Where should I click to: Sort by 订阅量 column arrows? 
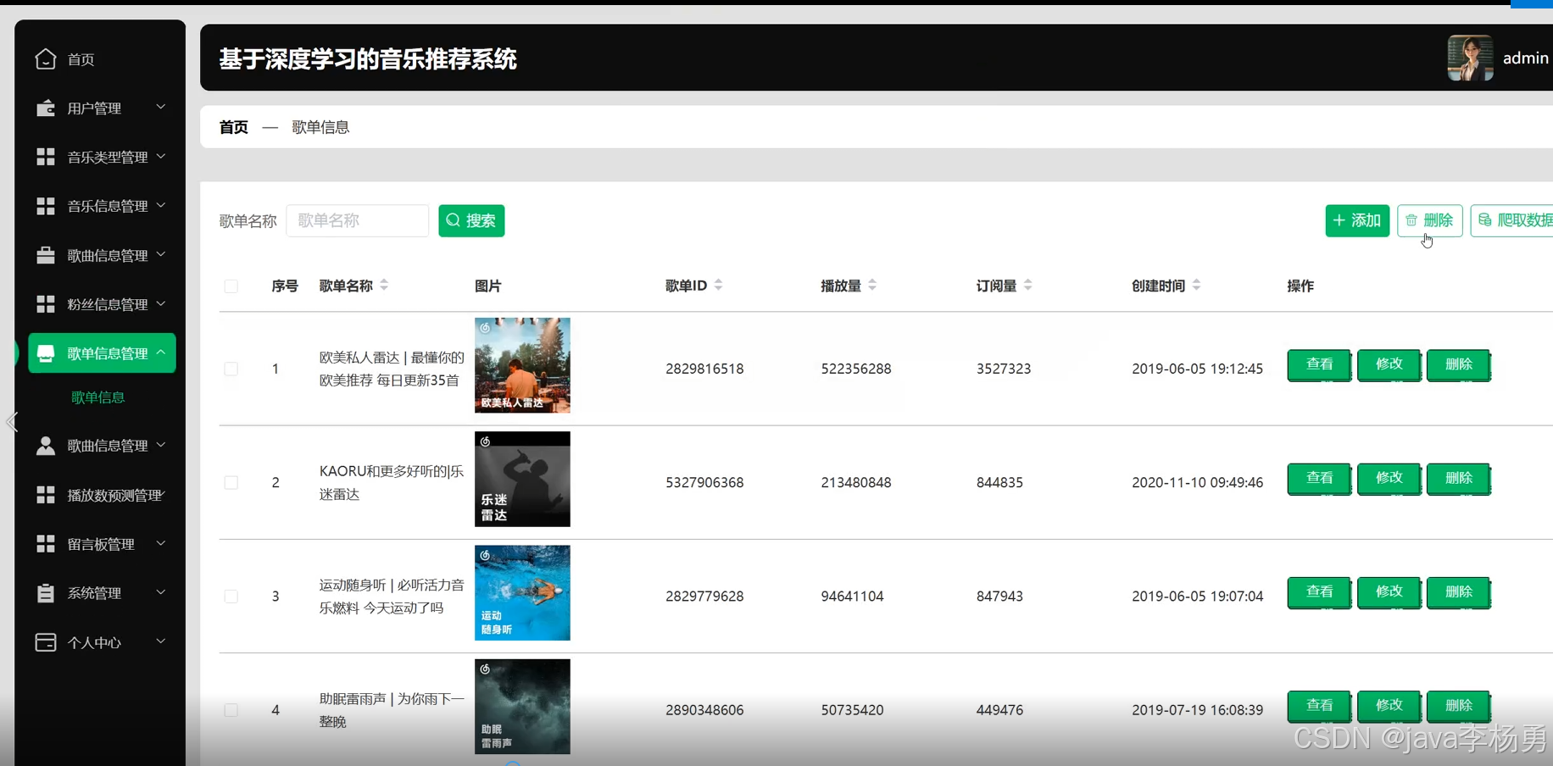[x=1027, y=285]
